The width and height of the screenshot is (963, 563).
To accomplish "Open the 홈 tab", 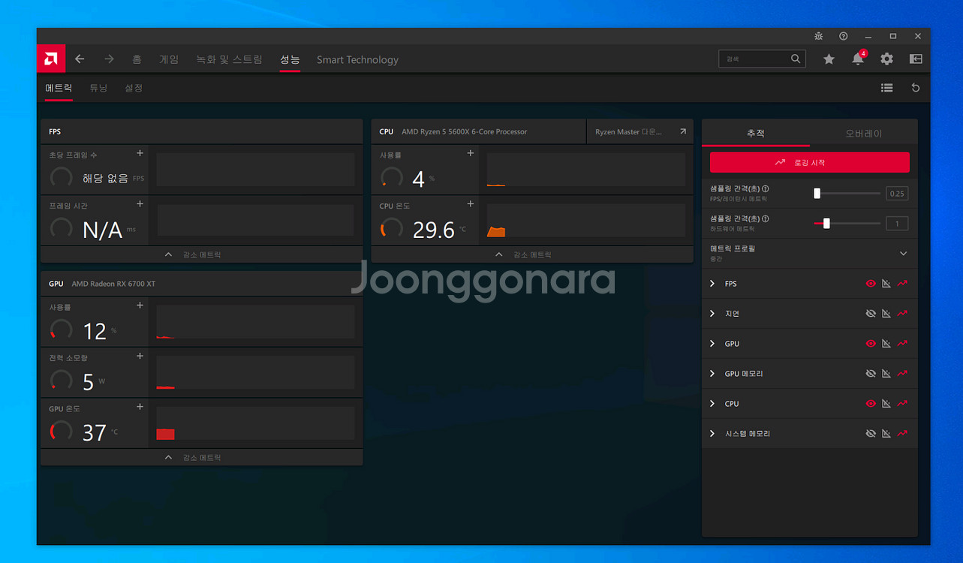I will (137, 59).
